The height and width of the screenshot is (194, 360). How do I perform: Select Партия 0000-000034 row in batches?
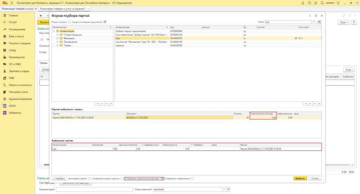point(186,118)
